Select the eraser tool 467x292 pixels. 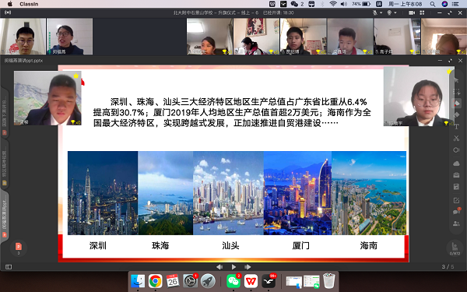click(x=456, y=115)
